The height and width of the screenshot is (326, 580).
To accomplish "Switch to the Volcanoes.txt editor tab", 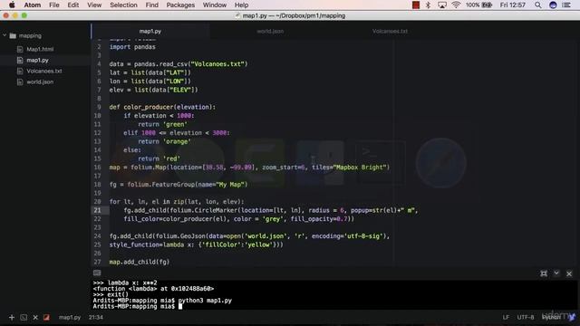I will (x=390, y=32).
